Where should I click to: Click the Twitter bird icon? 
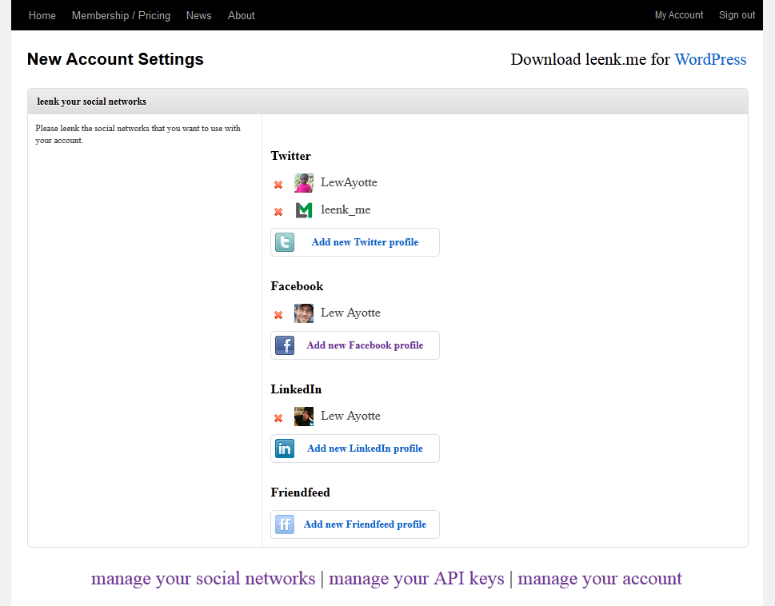(x=285, y=242)
